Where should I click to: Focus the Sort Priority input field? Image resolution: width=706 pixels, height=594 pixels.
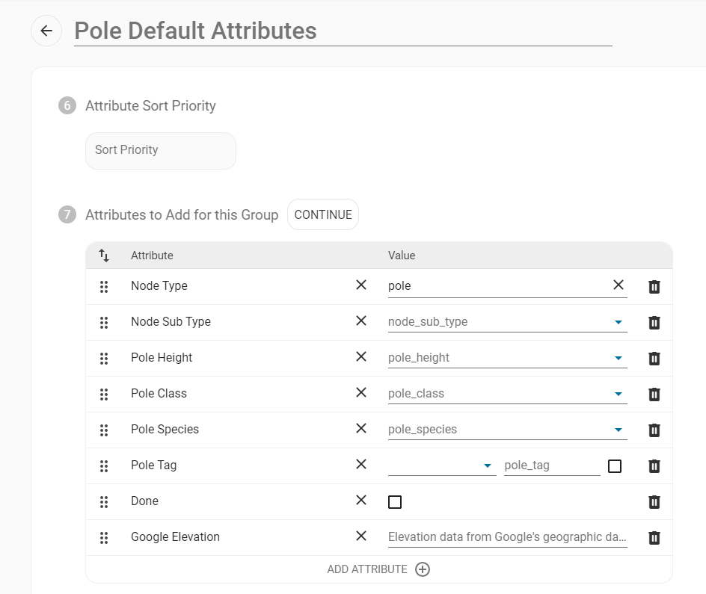point(161,150)
